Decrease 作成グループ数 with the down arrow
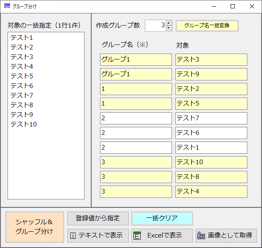Image resolution: width=262 pixels, height=248 pixels. (x=169, y=28)
